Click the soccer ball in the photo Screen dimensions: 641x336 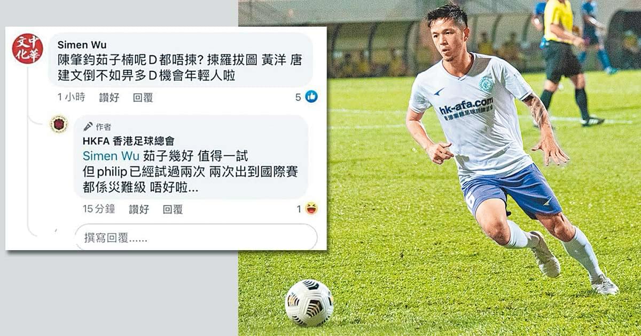tap(309, 303)
